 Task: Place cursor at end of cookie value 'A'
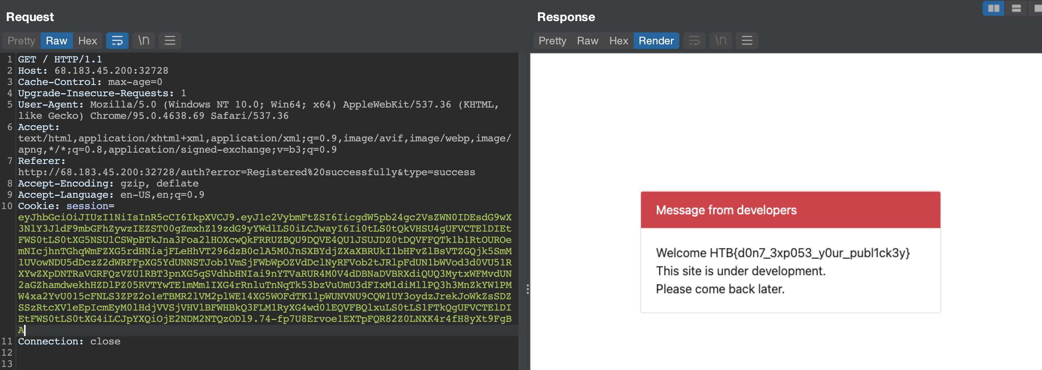[x=25, y=331]
